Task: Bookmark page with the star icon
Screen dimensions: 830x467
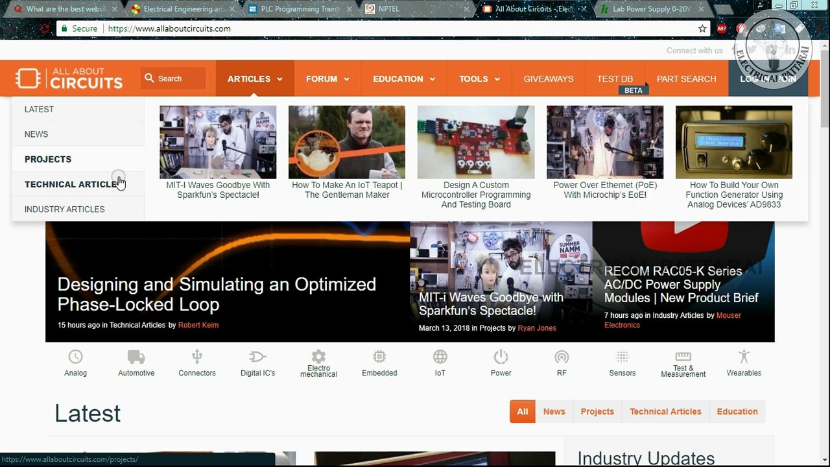Action: click(x=702, y=29)
